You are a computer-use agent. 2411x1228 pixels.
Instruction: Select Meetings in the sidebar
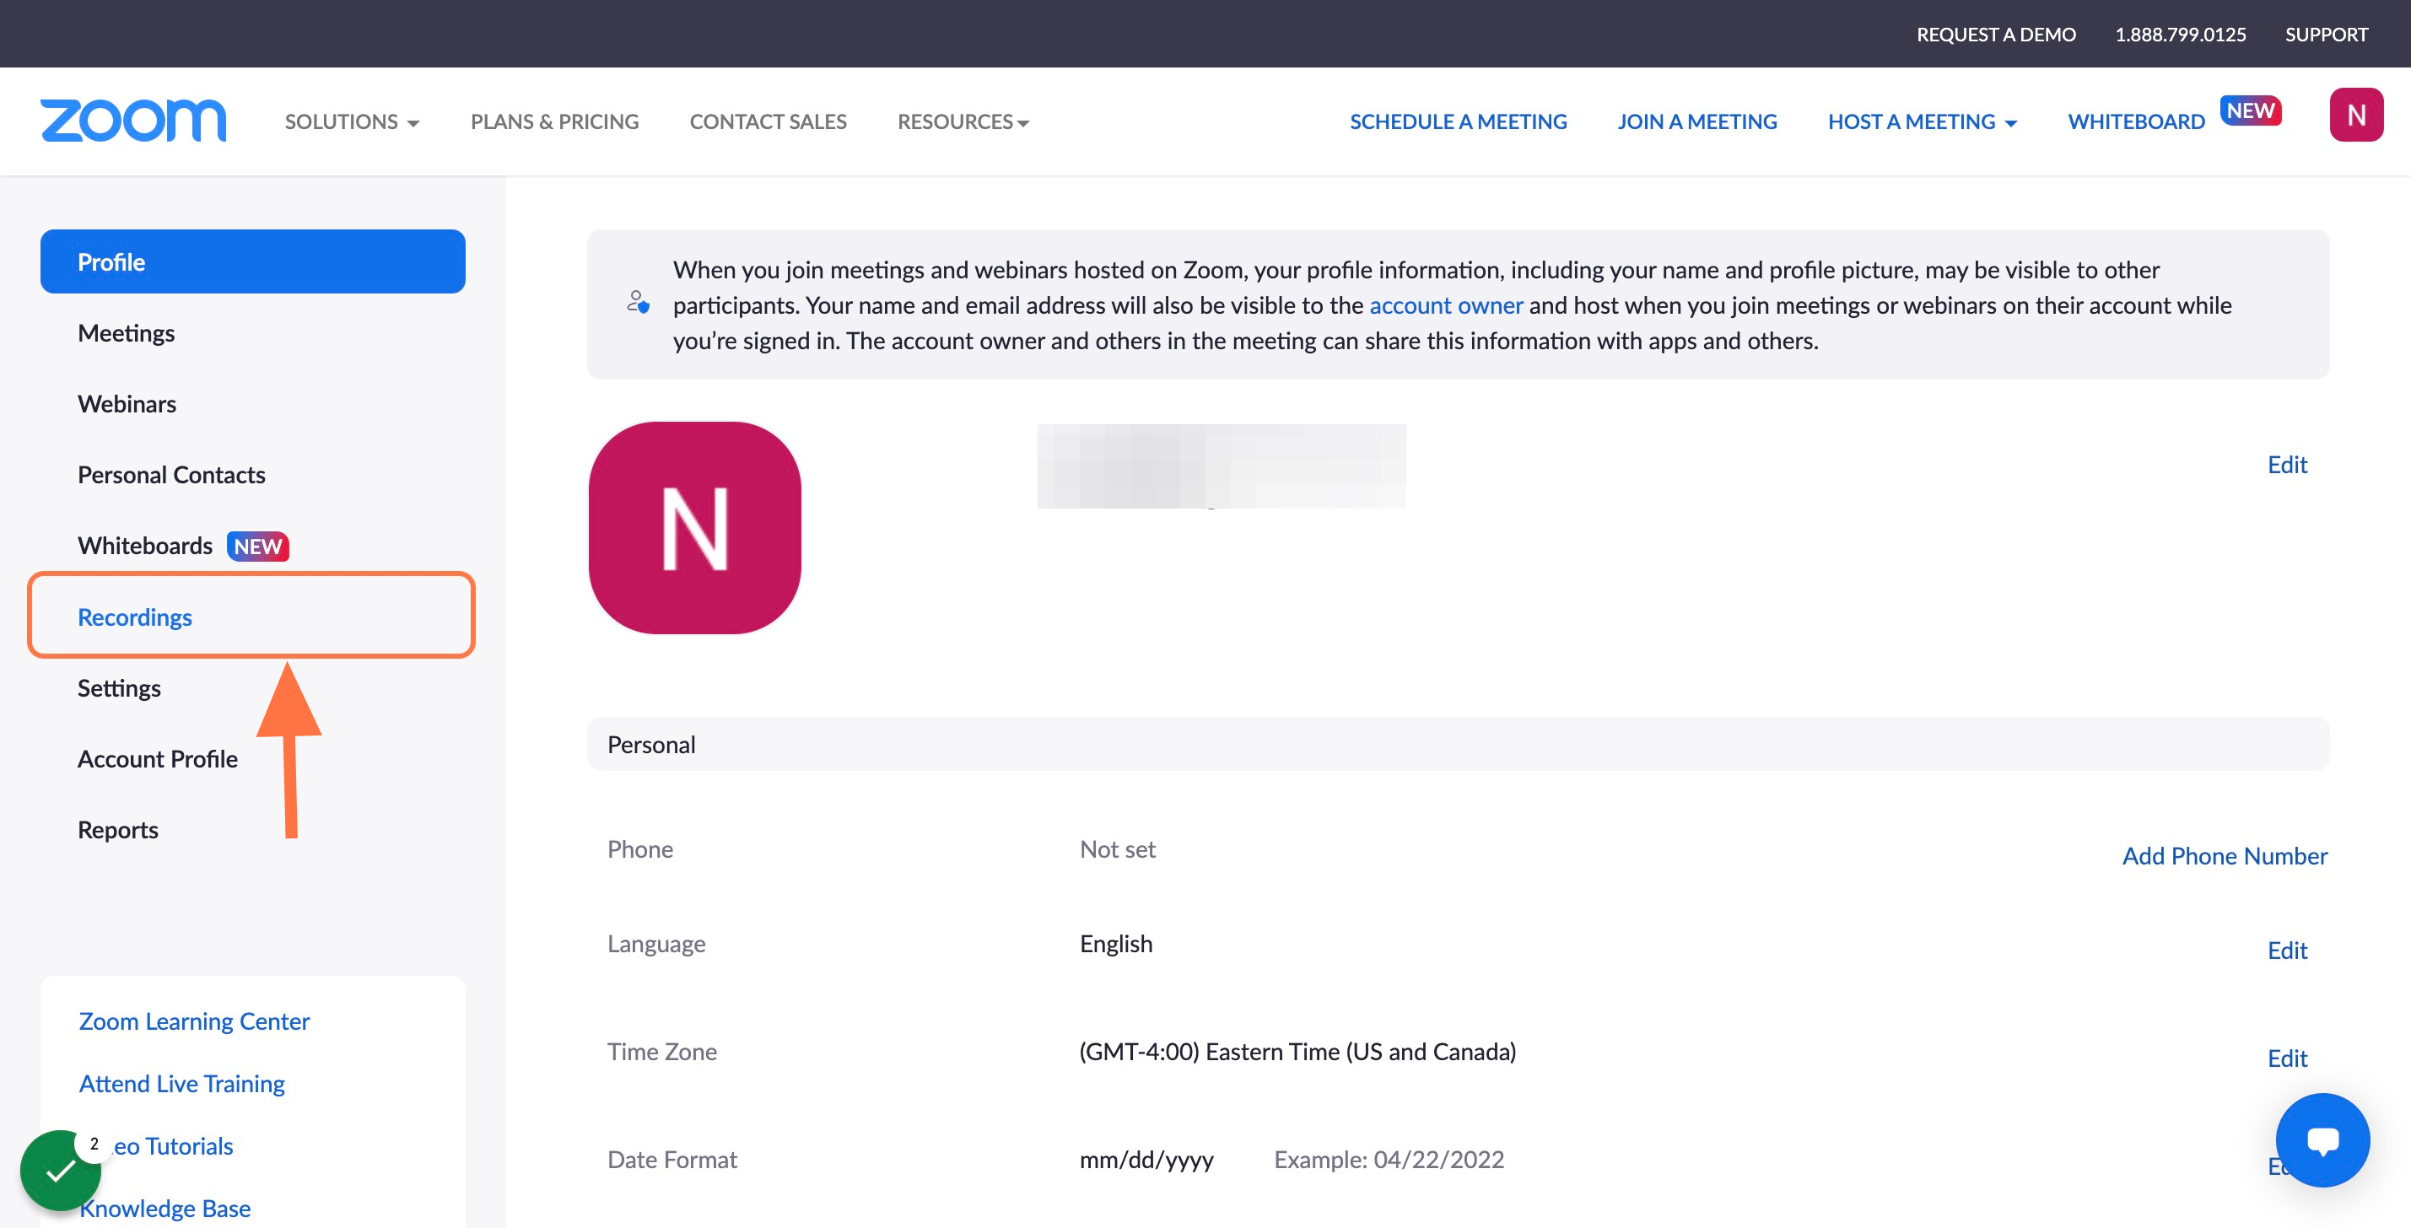[x=127, y=333]
